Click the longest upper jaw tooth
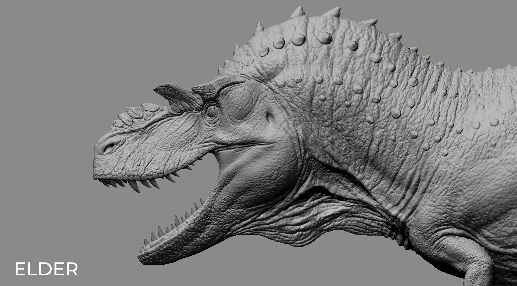The height and width of the screenshot is (286, 517). 136,186
